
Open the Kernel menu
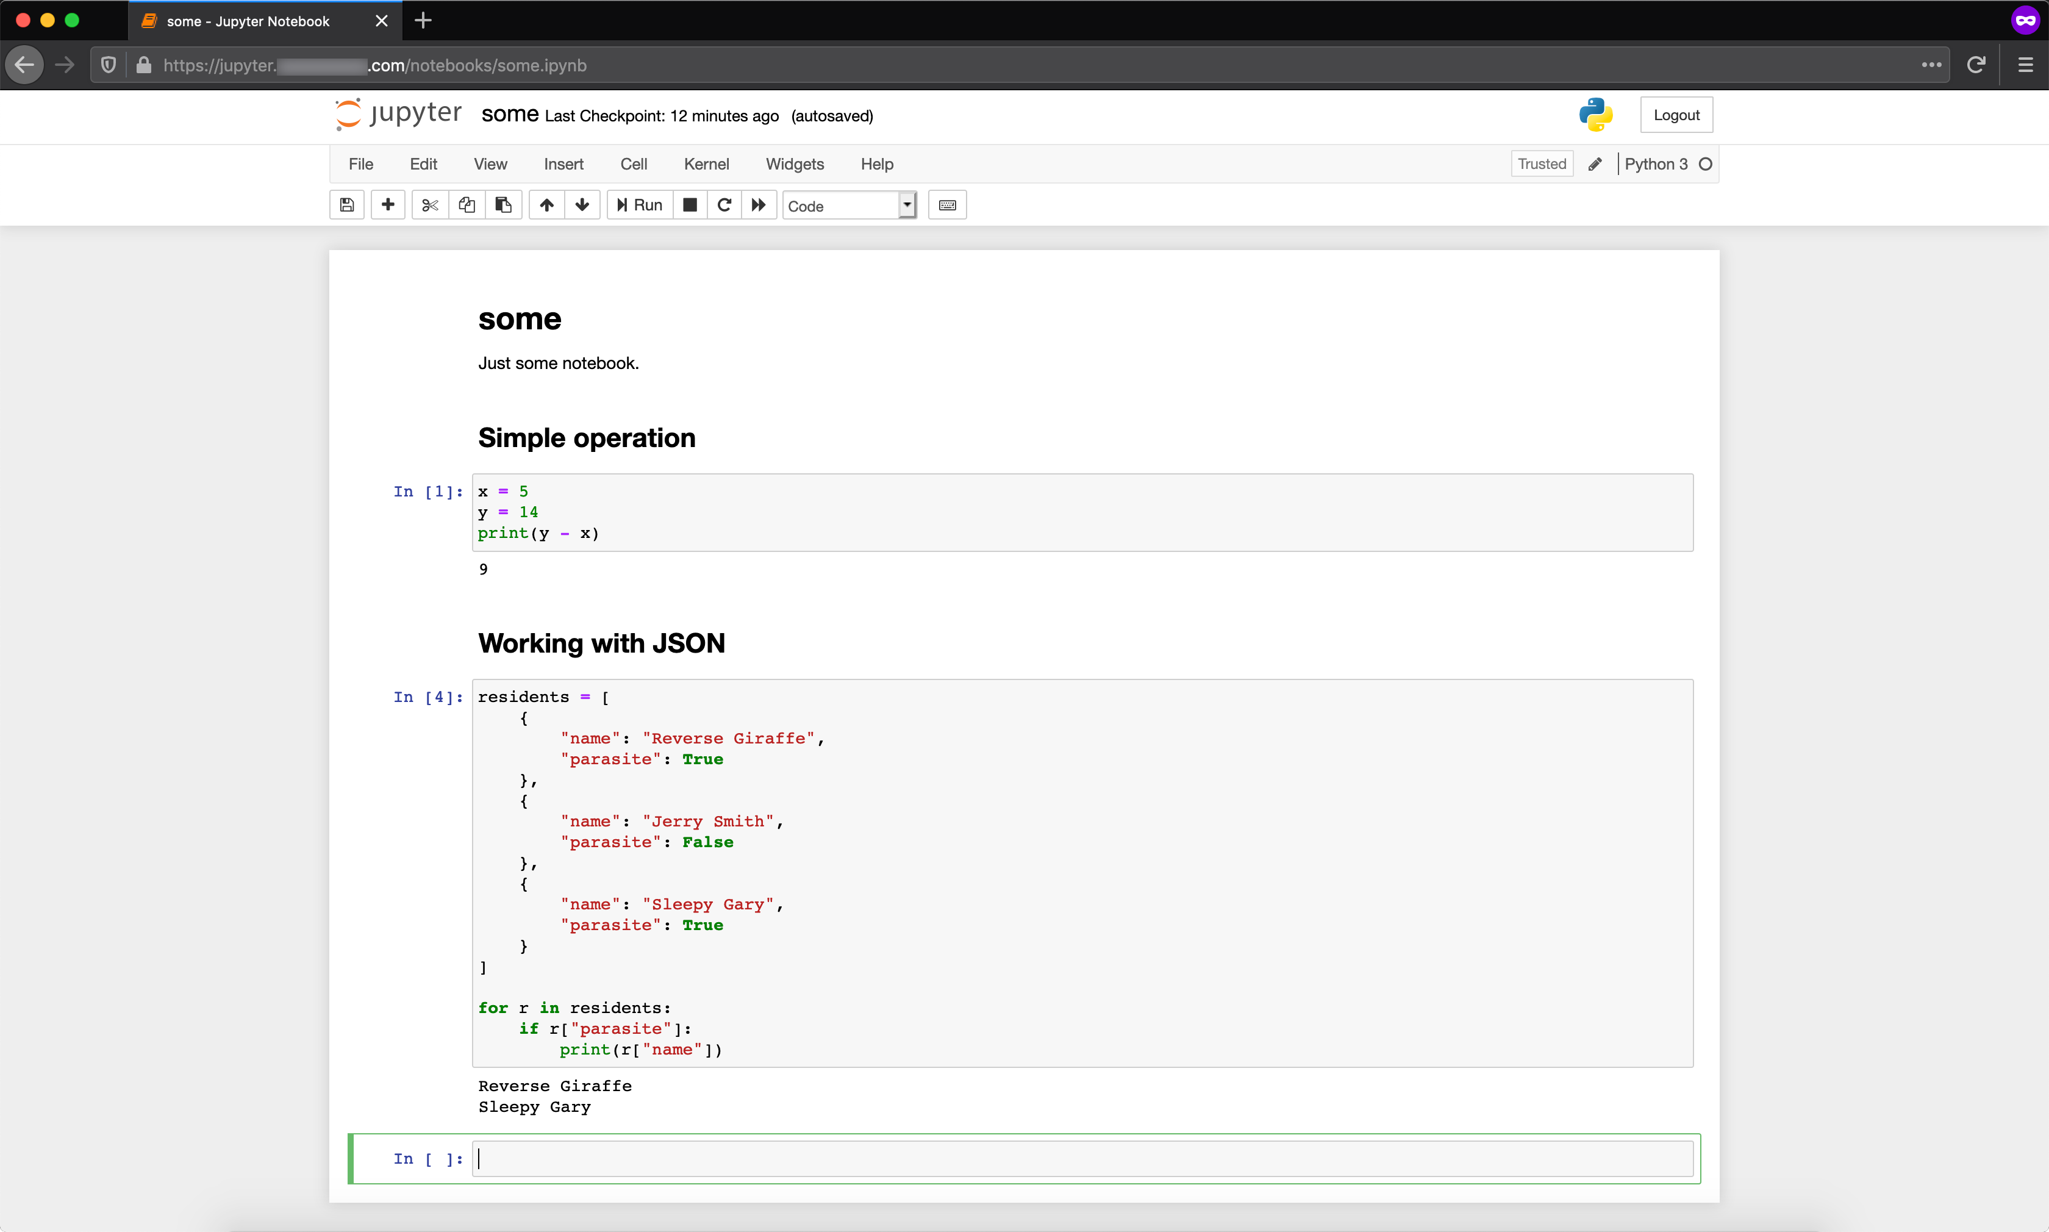coord(706,162)
